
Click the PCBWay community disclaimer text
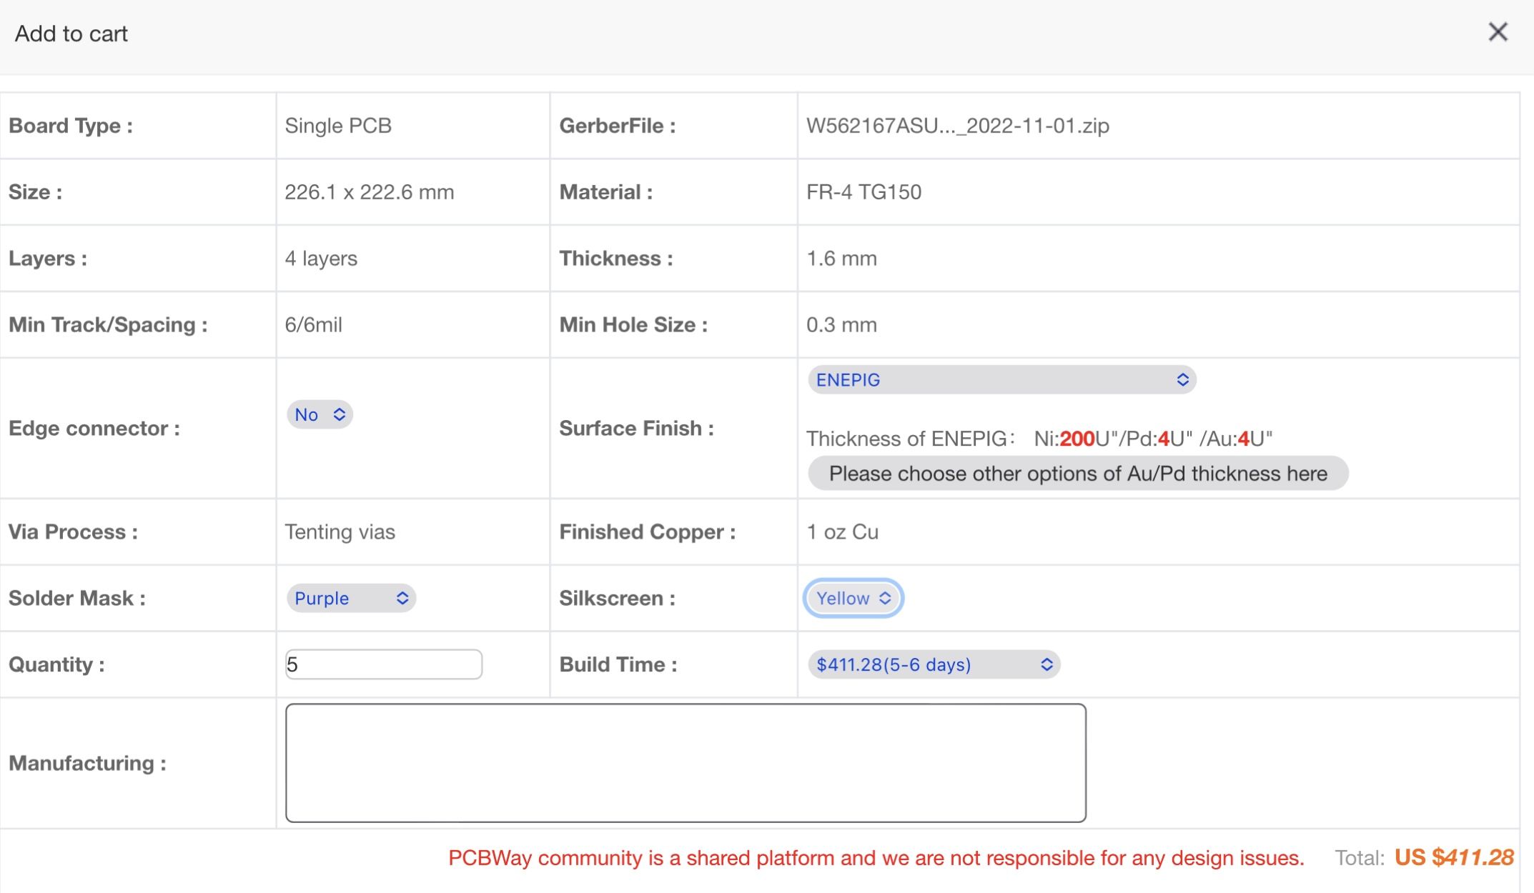(x=876, y=858)
